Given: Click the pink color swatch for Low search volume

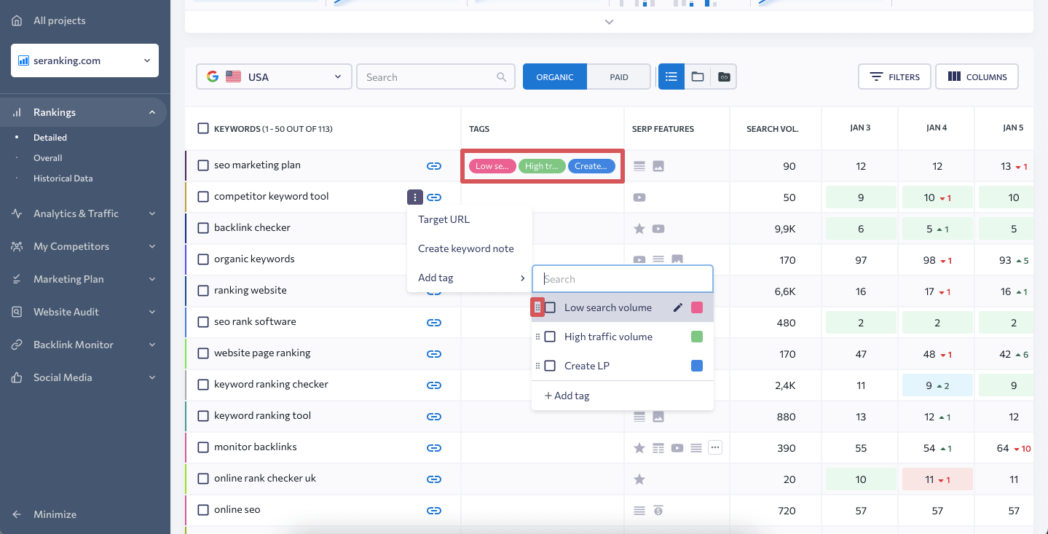Looking at the screenshot, I should 697,307.
